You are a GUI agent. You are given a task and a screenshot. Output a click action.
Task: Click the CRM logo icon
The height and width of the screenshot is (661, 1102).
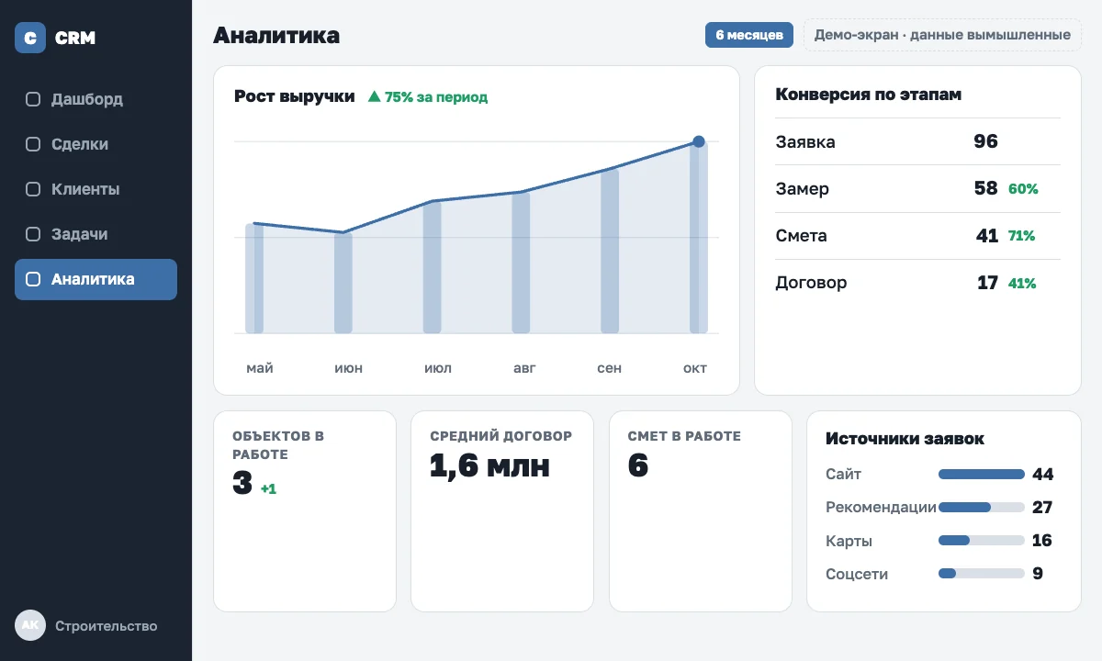point(30,38)
